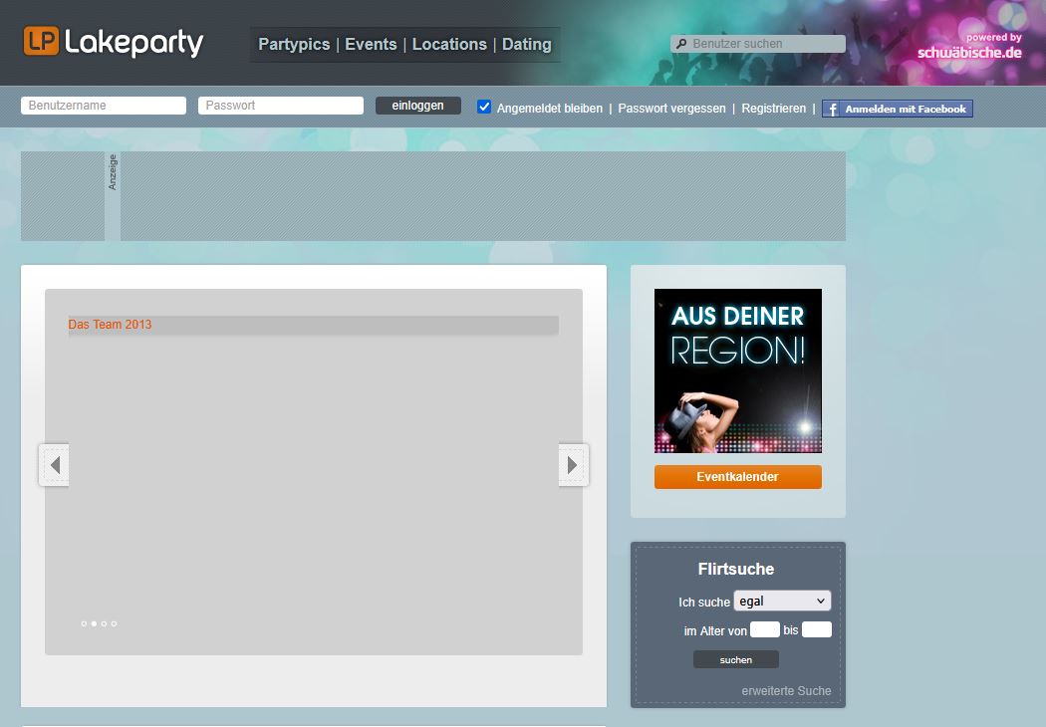This screenshot has height=727, width=1046.
Task: Click the previous slide arrow
Action: pos(55,465)
